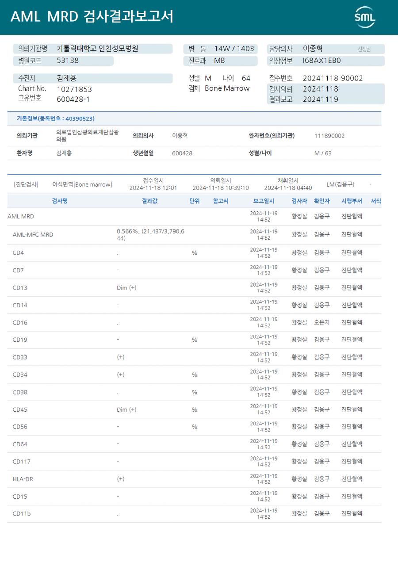This screenshot has height=562, width=398.
Task: Click the 'M / 63' sex/age value
Action: [x=323, y=153]
